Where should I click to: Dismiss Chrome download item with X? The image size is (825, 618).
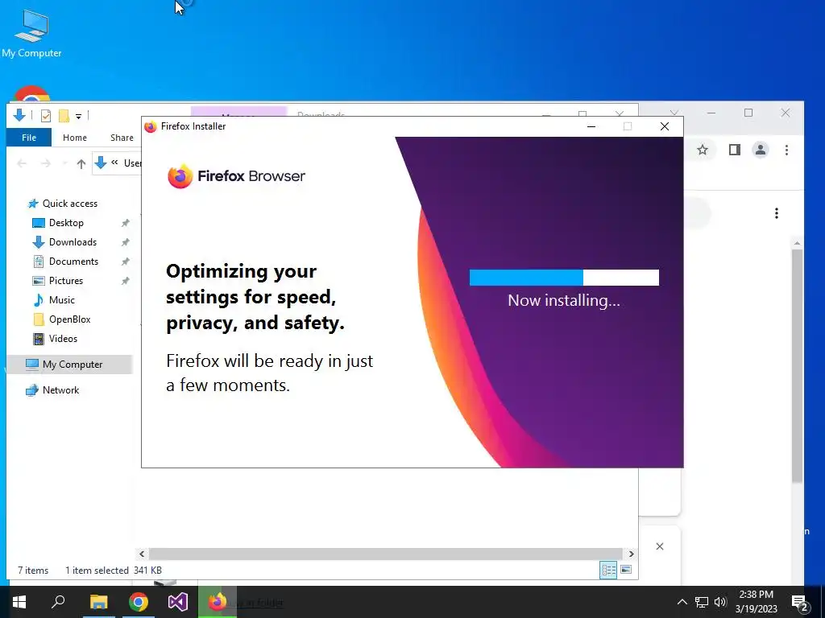click(660, 546)
